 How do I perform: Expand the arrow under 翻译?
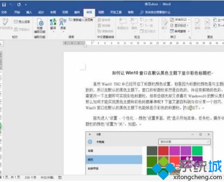[53, 32]
